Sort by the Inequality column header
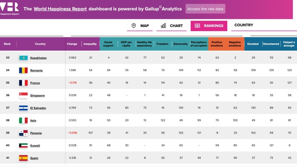The width and height of the screenshot is (297, 167). (x=90, y=44)
